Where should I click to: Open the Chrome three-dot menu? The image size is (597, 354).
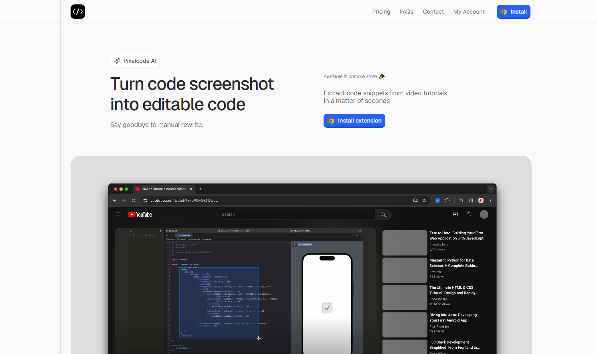[x=490, y=200]
